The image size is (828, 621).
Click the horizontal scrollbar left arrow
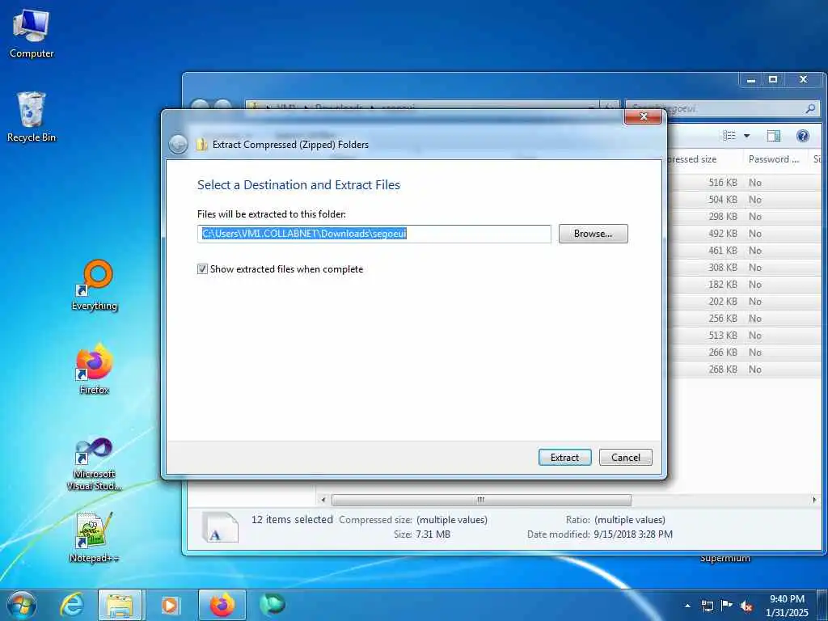click(323, 500)
